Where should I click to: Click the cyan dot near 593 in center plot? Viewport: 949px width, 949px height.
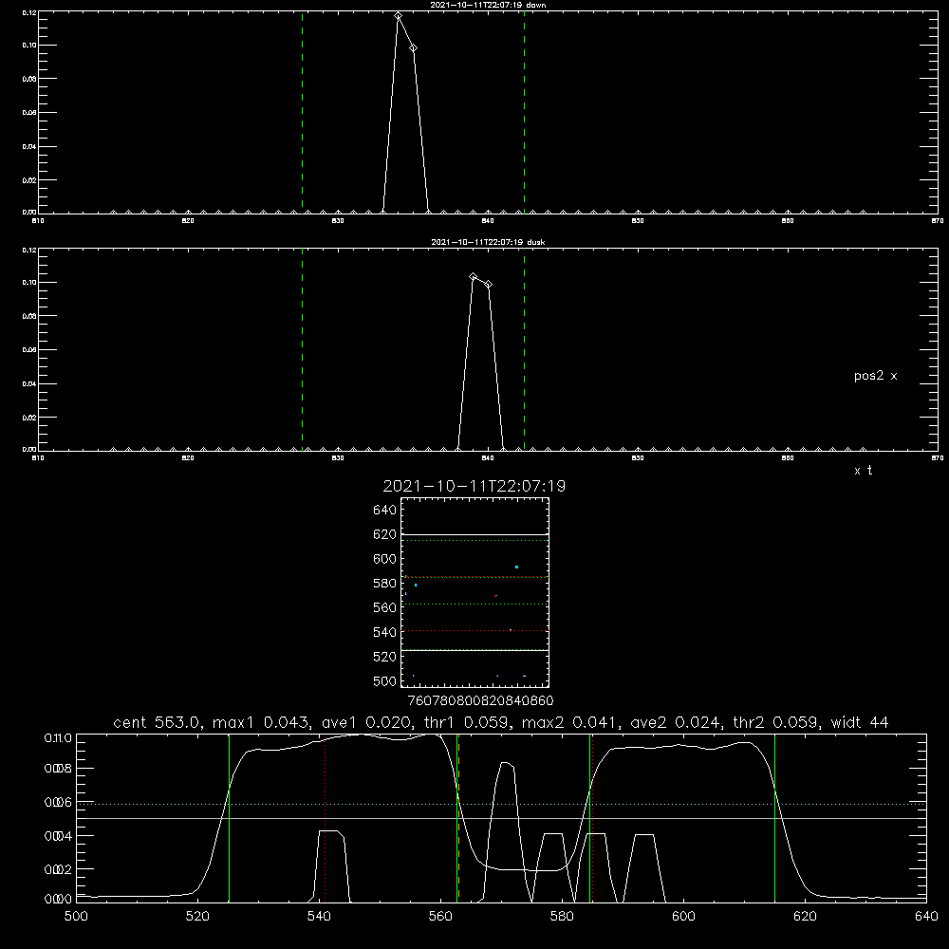click(x=516, y=567)
